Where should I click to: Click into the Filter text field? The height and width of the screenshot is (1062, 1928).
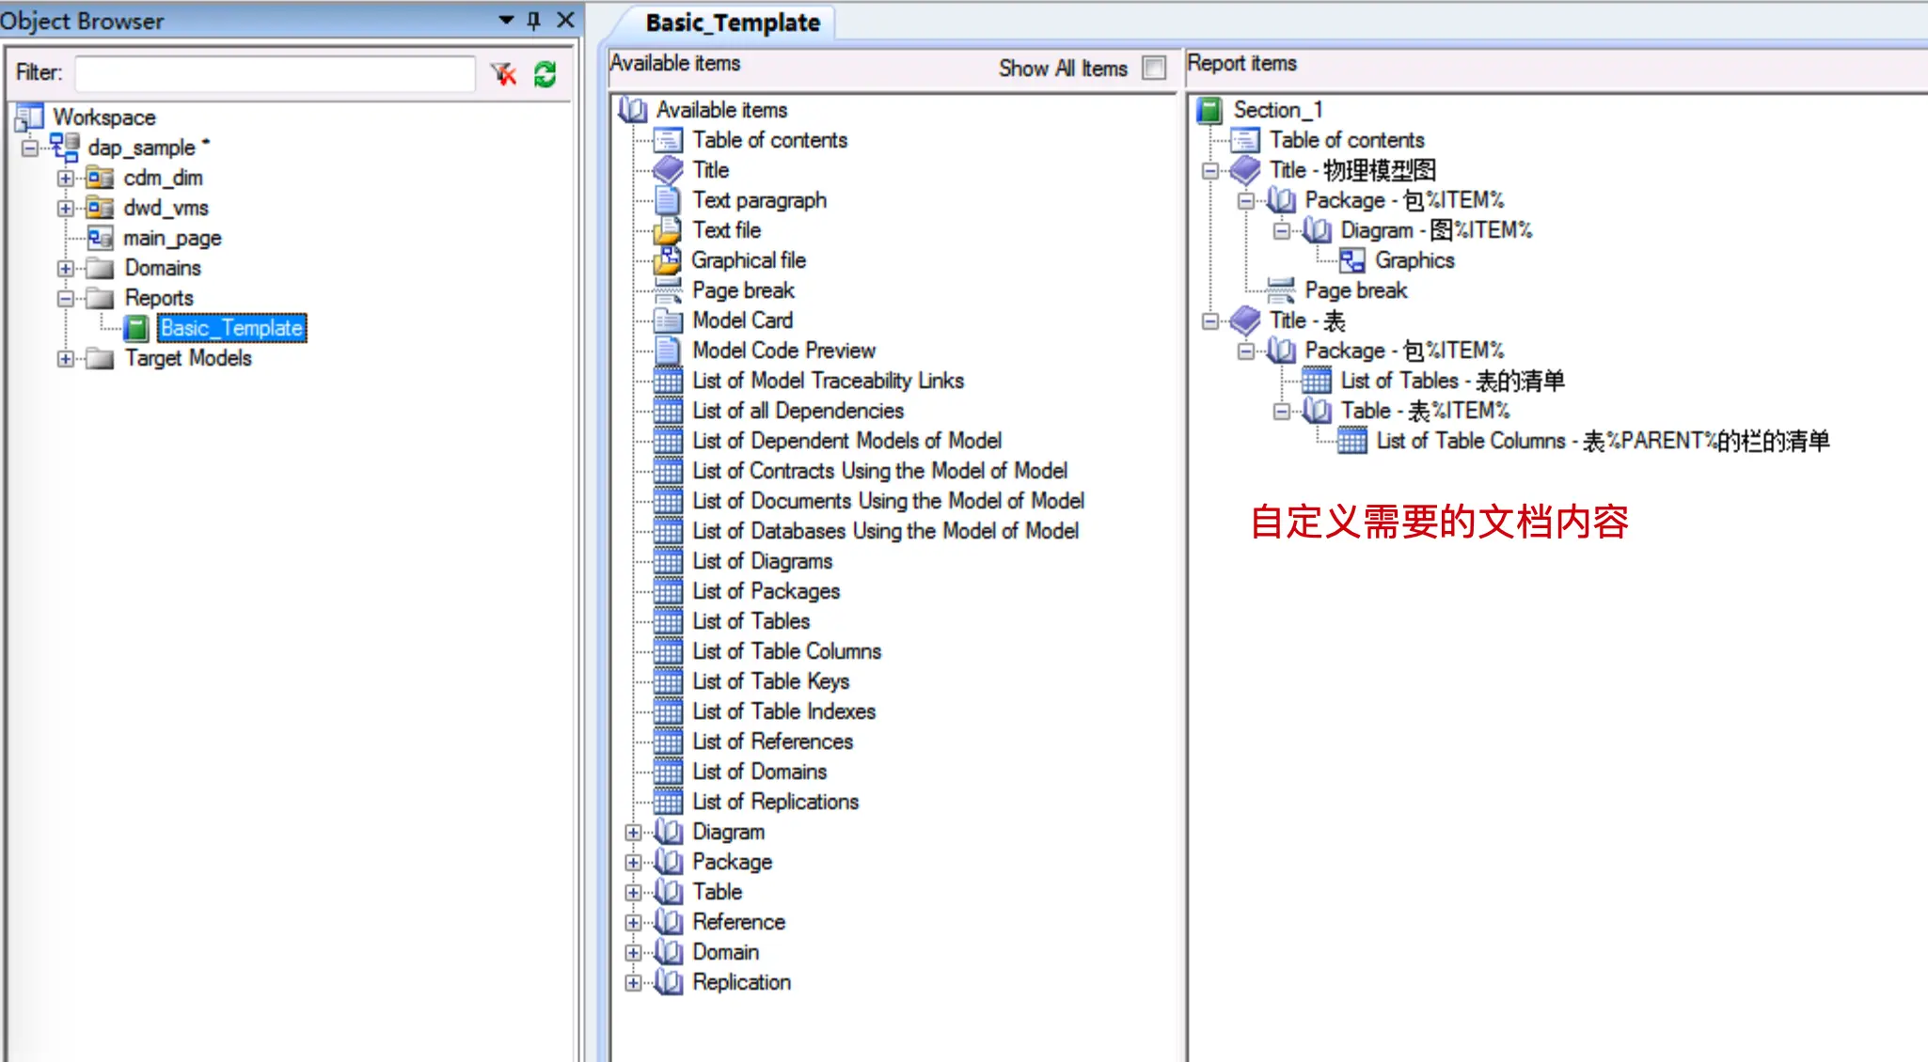[275, 73]
